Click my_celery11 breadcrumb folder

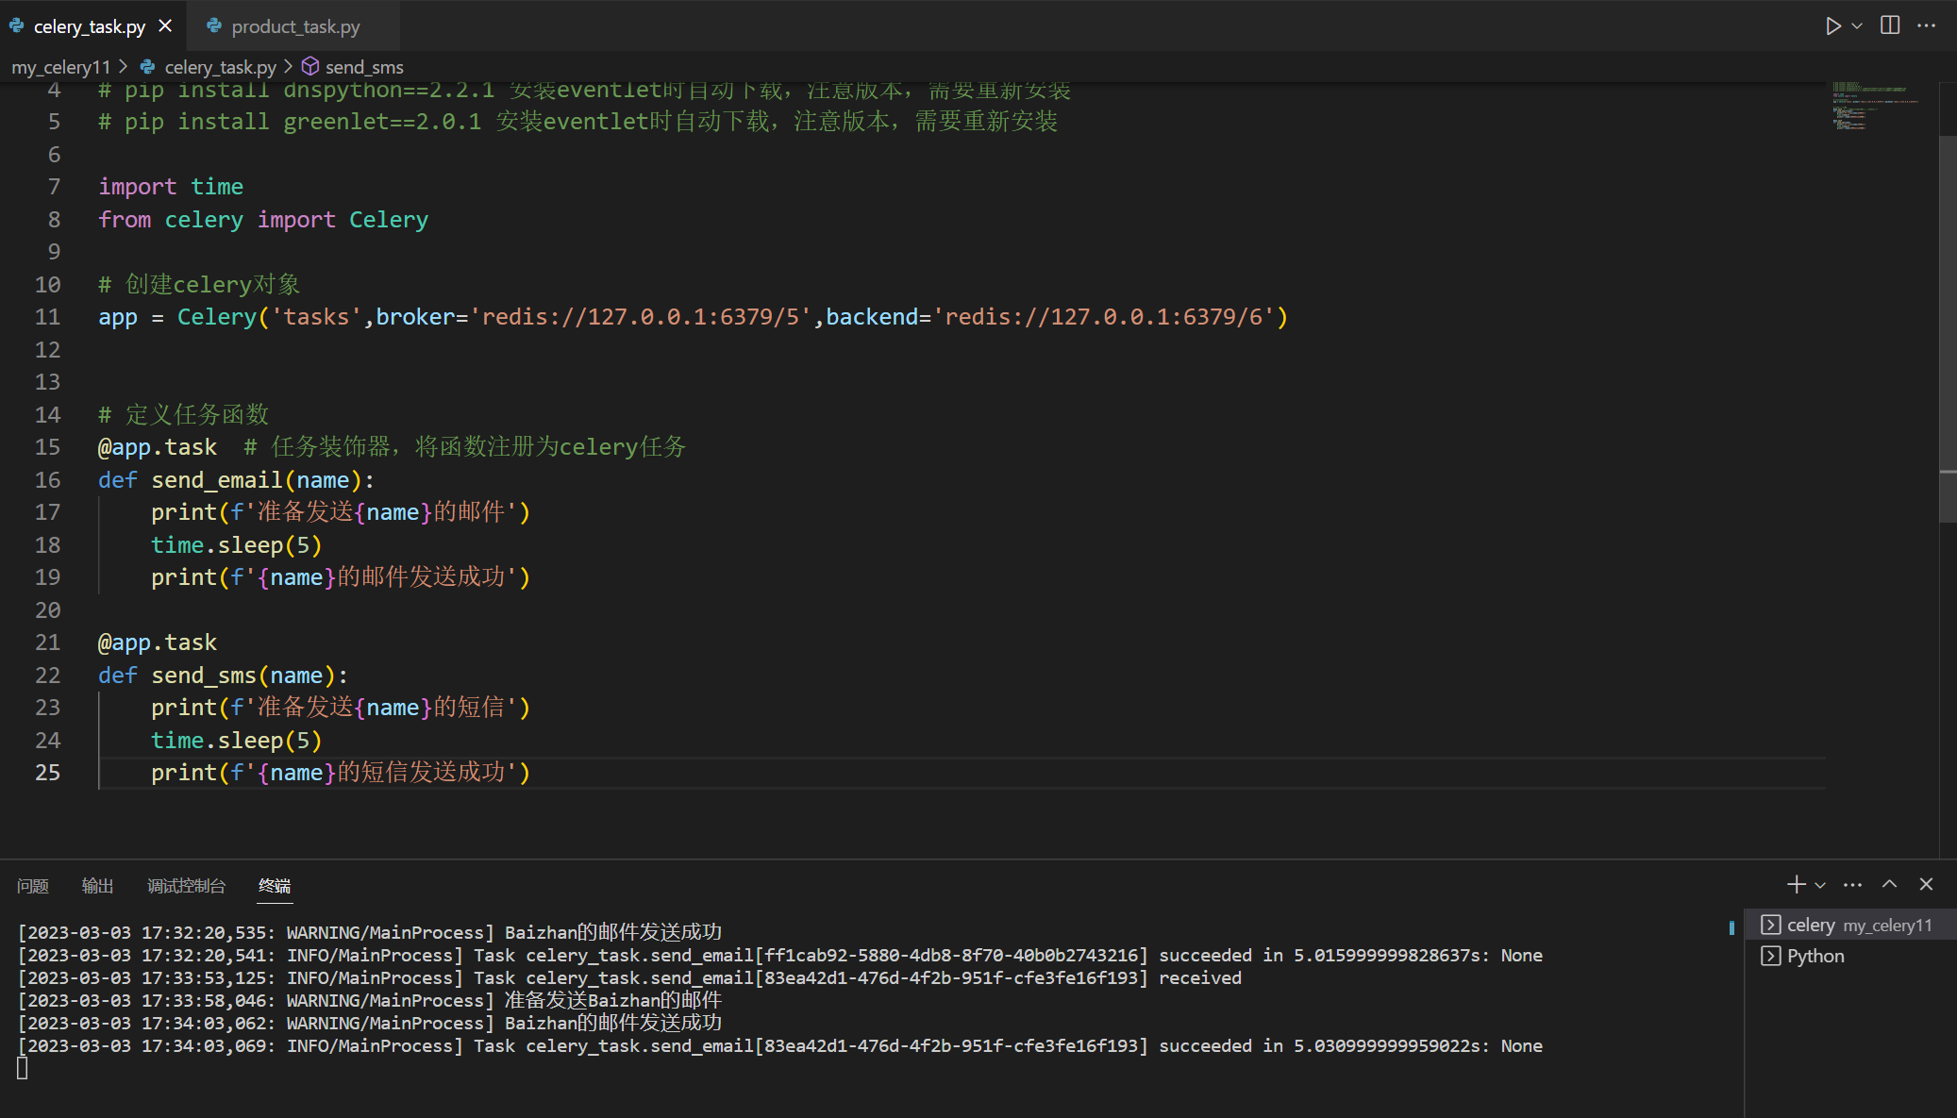click(x=60, y=67)
